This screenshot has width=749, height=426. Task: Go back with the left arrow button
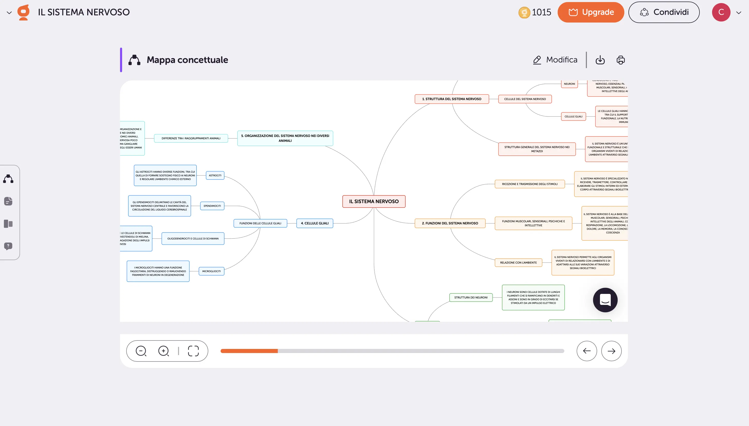tap(587, 351)
